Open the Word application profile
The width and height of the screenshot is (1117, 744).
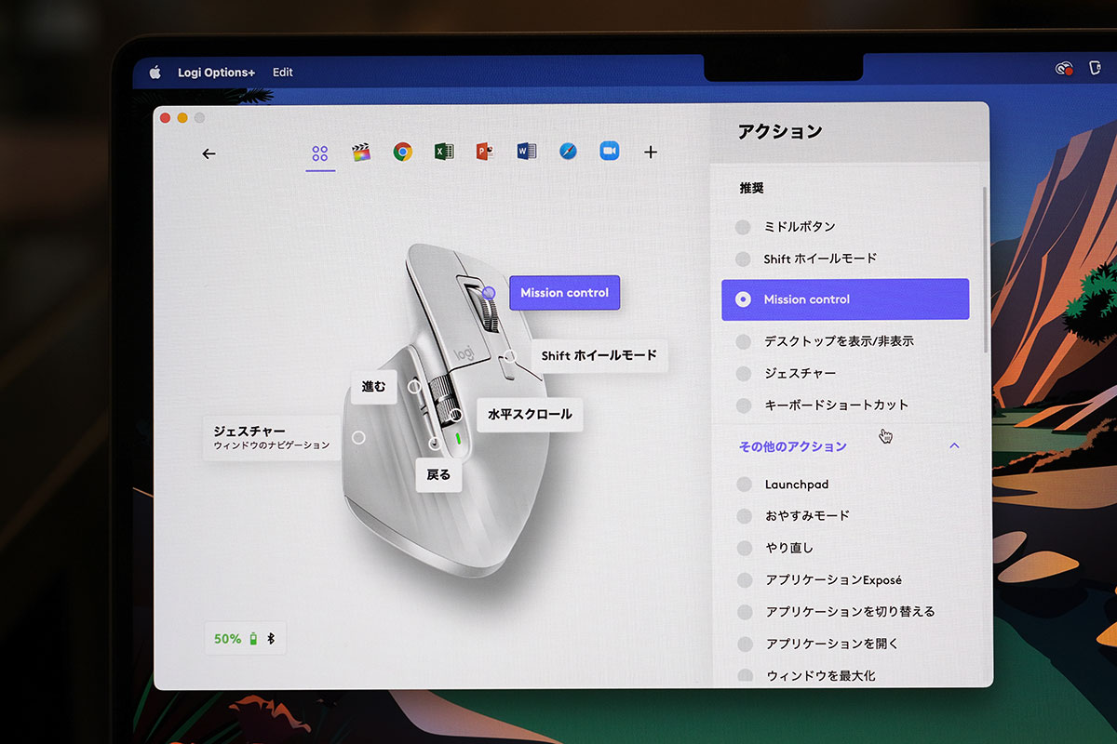[x=526, y=152]
